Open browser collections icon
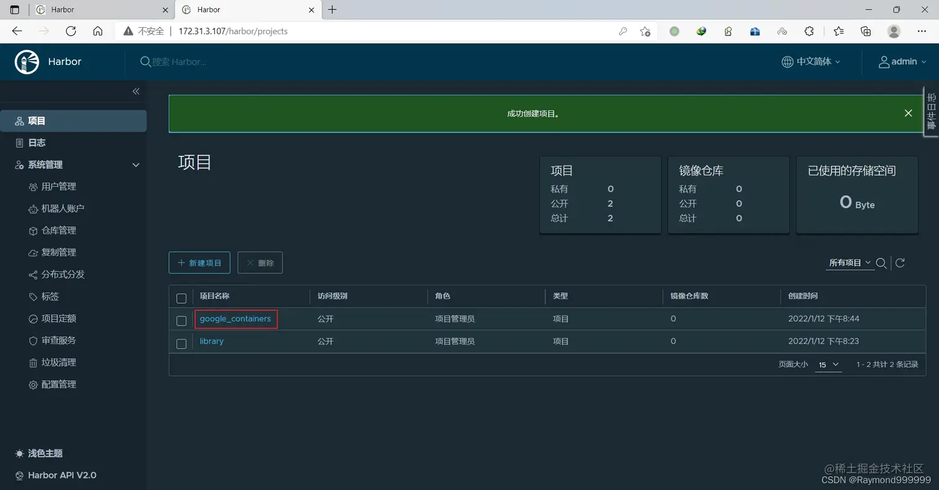Image resolution: width=939 pixels, height=490 pixels. [866, 31]
